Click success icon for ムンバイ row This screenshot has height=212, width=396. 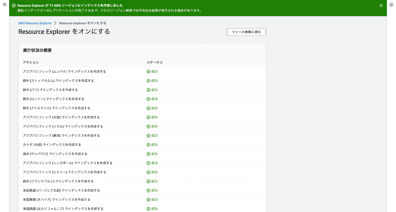pyautogui.click(x=148, y=71)
